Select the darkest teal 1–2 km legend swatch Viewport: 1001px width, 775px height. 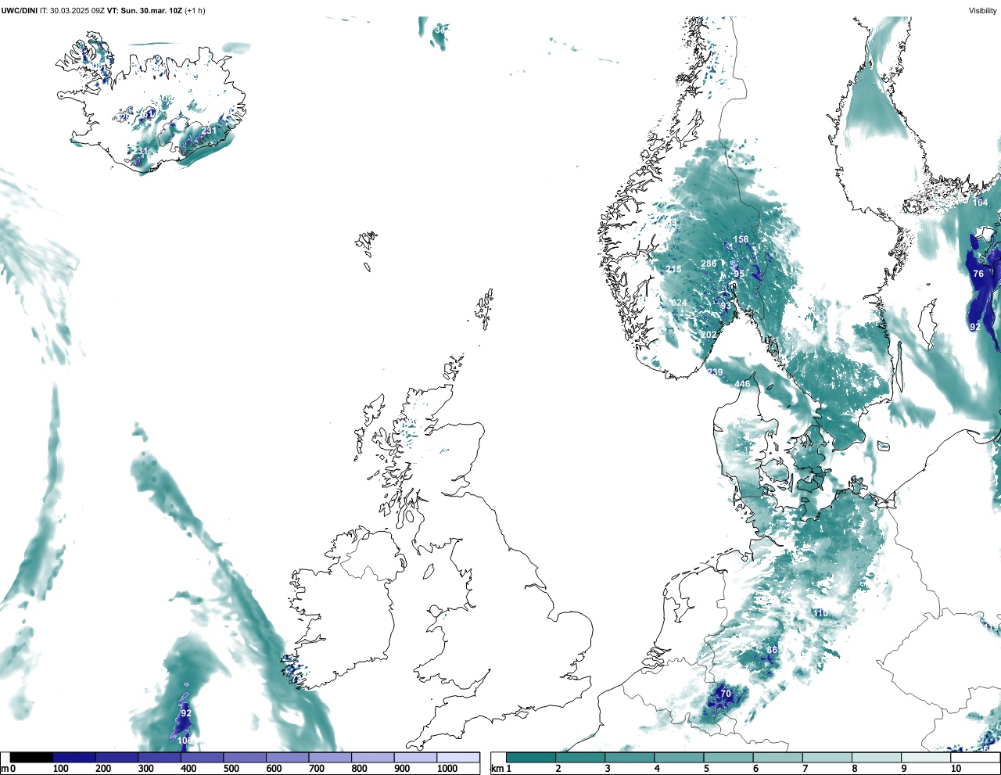[531, 758]
